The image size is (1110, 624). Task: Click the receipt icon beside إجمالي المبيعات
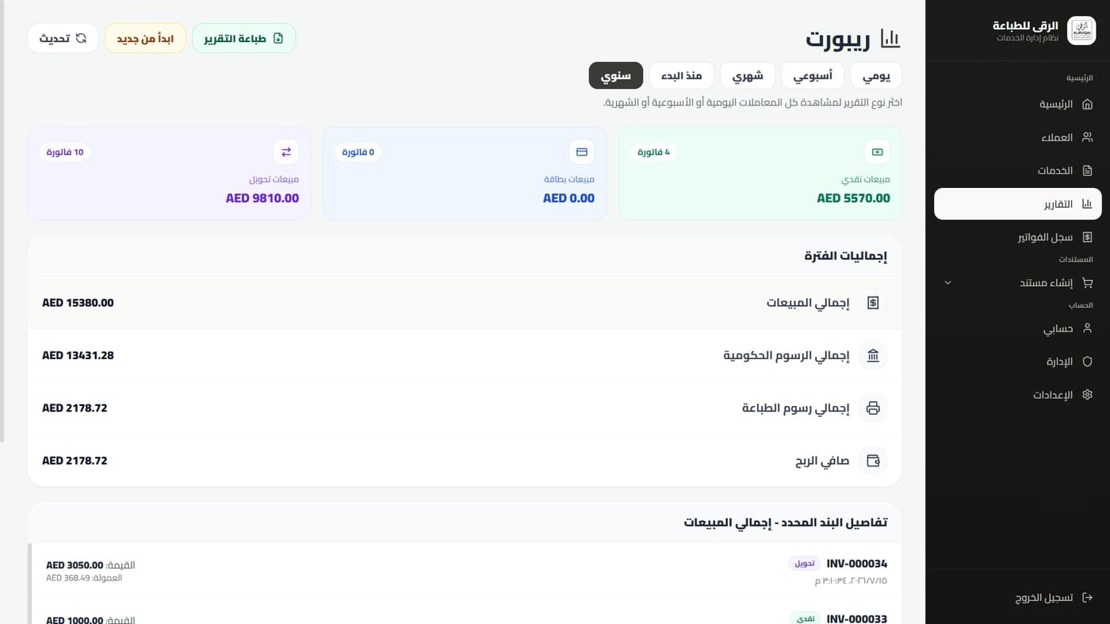click(873, 303)
